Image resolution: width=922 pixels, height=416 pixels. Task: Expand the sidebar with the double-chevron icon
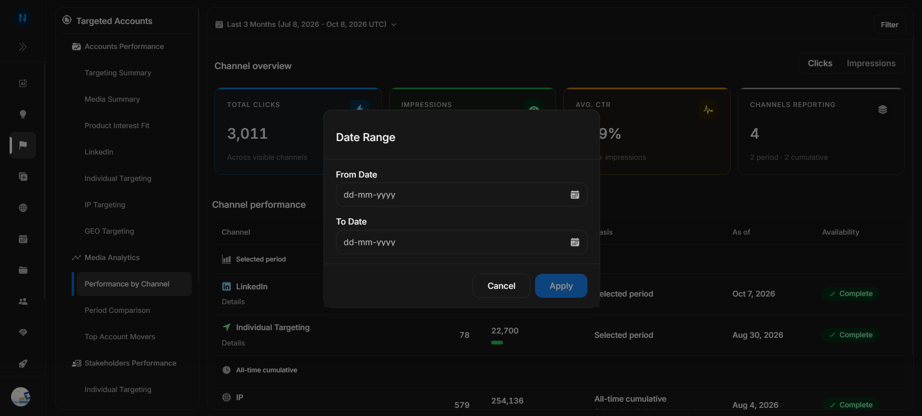click(23, 47)
